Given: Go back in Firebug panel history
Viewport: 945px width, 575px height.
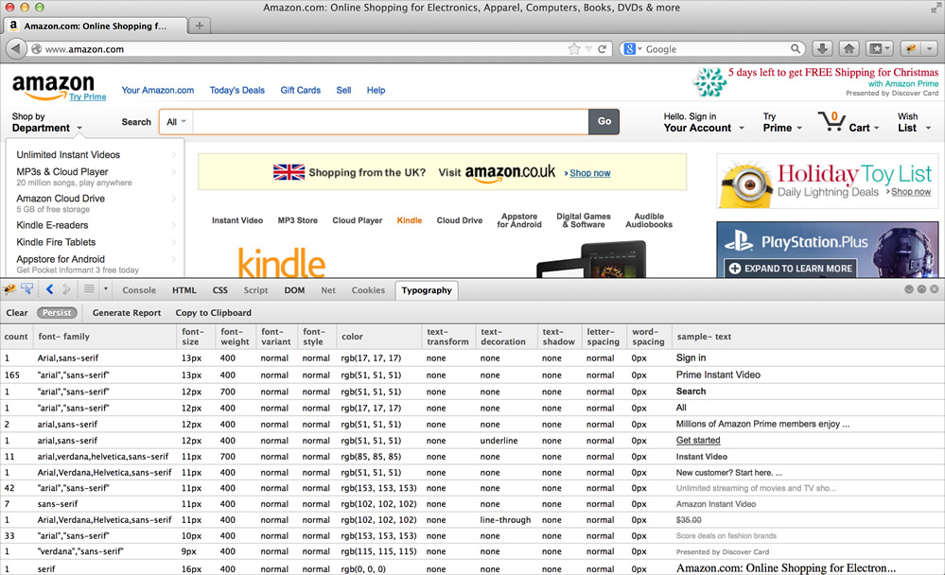Looking at the screenshot, I should point(50,289).
